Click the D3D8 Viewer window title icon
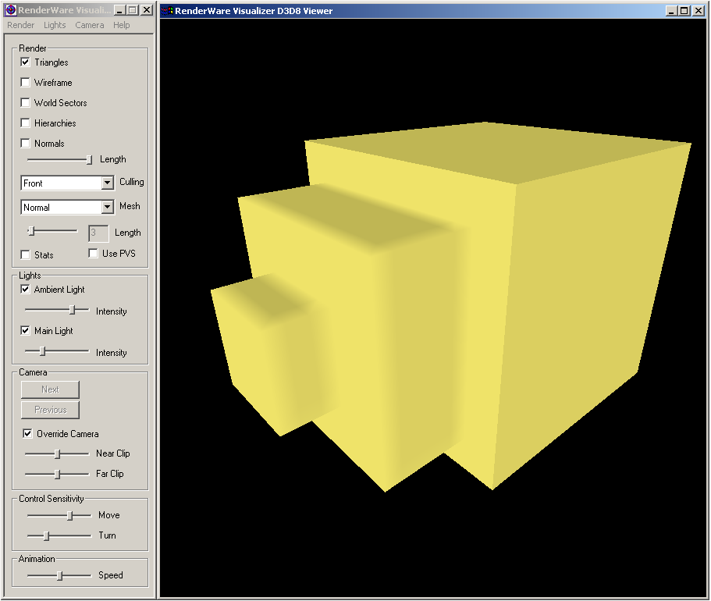Image resolution: width=711 pixels, height=601 pixels. click(167, 11)
